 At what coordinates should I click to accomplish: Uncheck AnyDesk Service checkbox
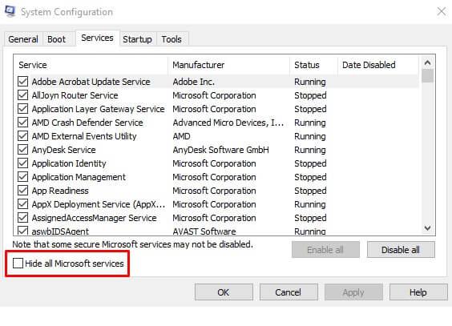(22, 150)
